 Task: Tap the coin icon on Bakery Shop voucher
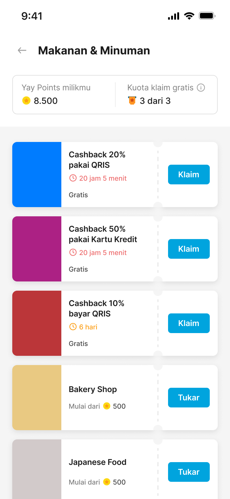107,406
